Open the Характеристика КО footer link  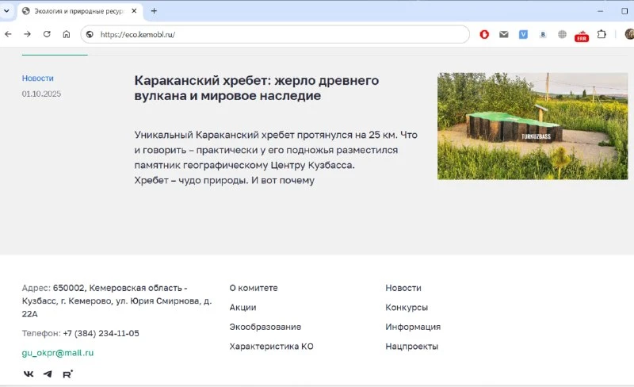[271, 346]
